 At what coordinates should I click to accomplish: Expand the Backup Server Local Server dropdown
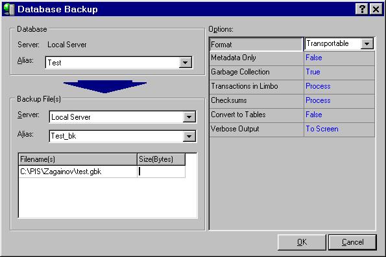click(x=189, y=117)
